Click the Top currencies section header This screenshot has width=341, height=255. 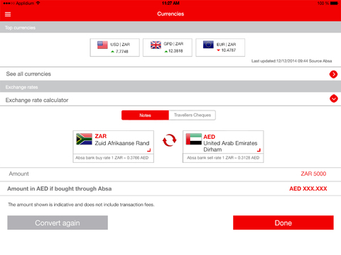click(x=170, y=28)
